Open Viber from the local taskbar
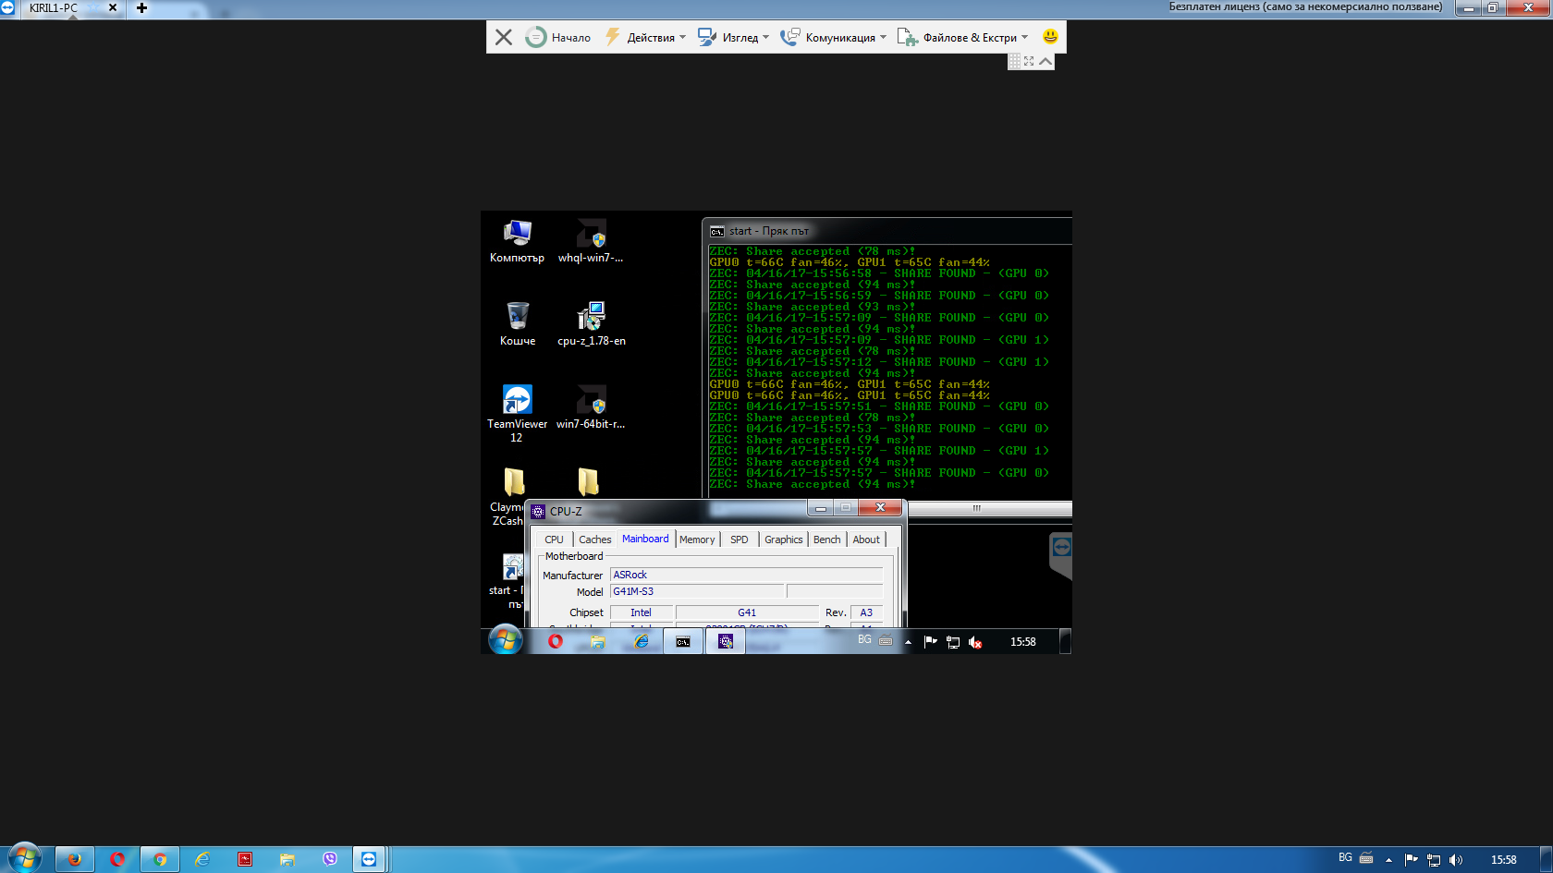 330,859
